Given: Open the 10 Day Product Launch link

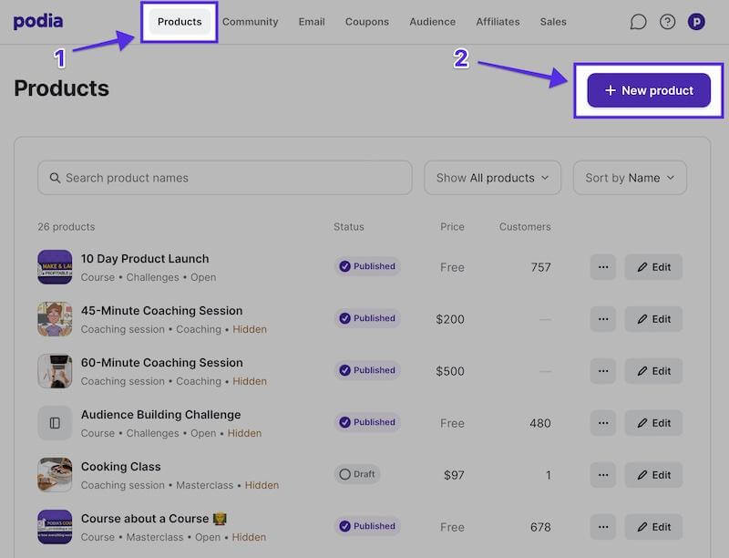Looking at the screenshot, I should click(x=145, y=259).
